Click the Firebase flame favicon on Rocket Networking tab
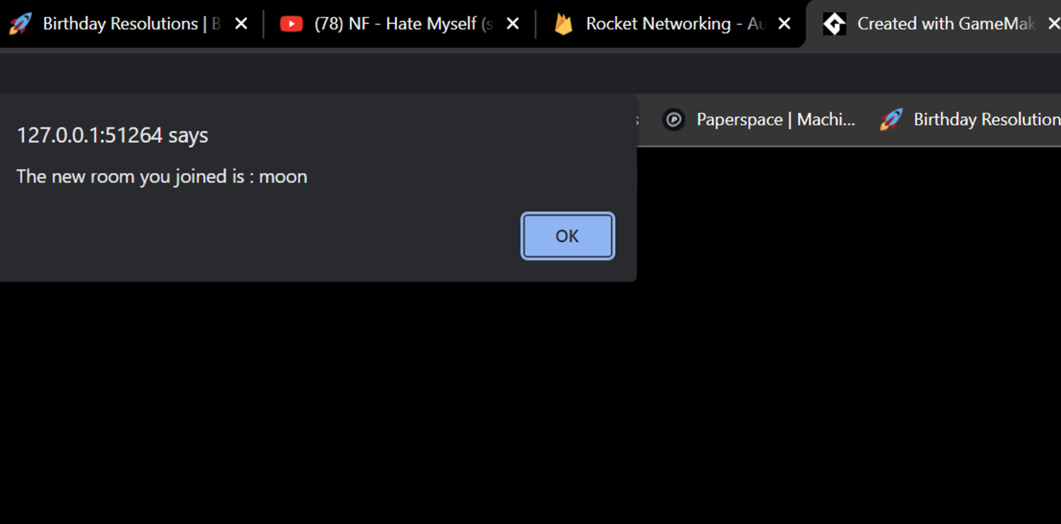The height and width of the screenshot is (524, 1061). pos(563,24)
